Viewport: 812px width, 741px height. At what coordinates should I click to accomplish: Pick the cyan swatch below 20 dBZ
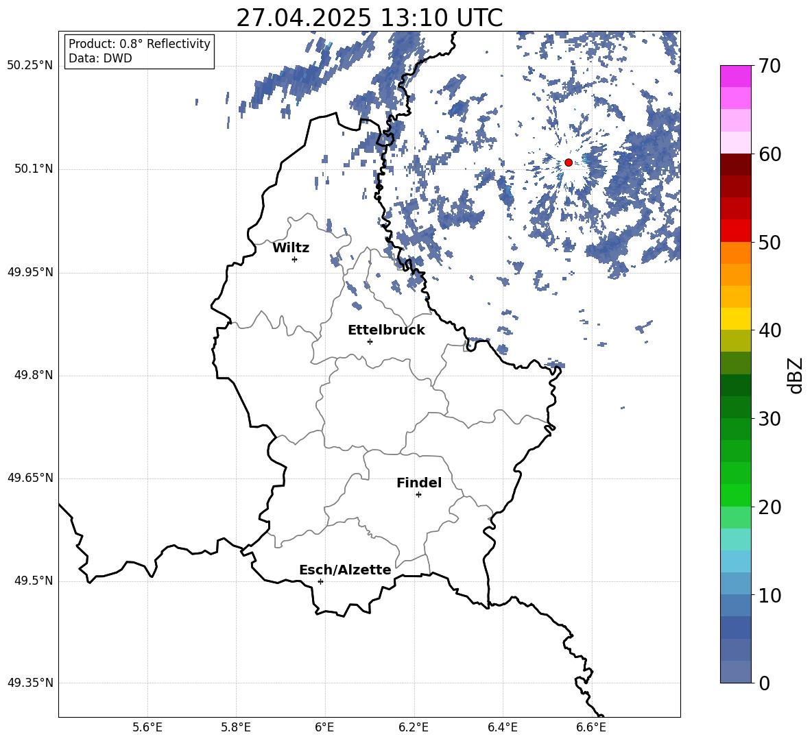tap(736, 539)
